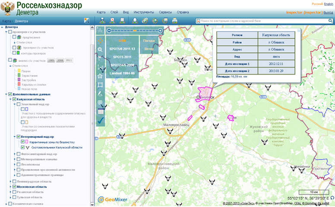Uncheck Карантинные зоны по бешенству checkbox

click(x=22, y=141)
